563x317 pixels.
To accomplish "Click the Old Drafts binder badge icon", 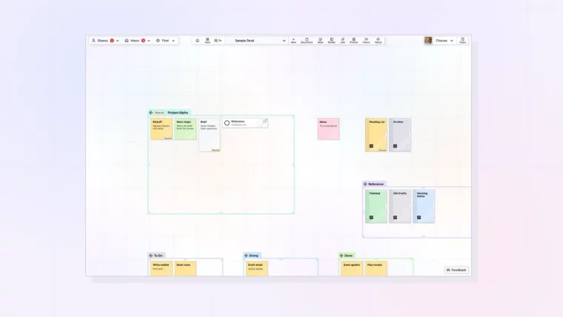I will (x=395, y=218).
